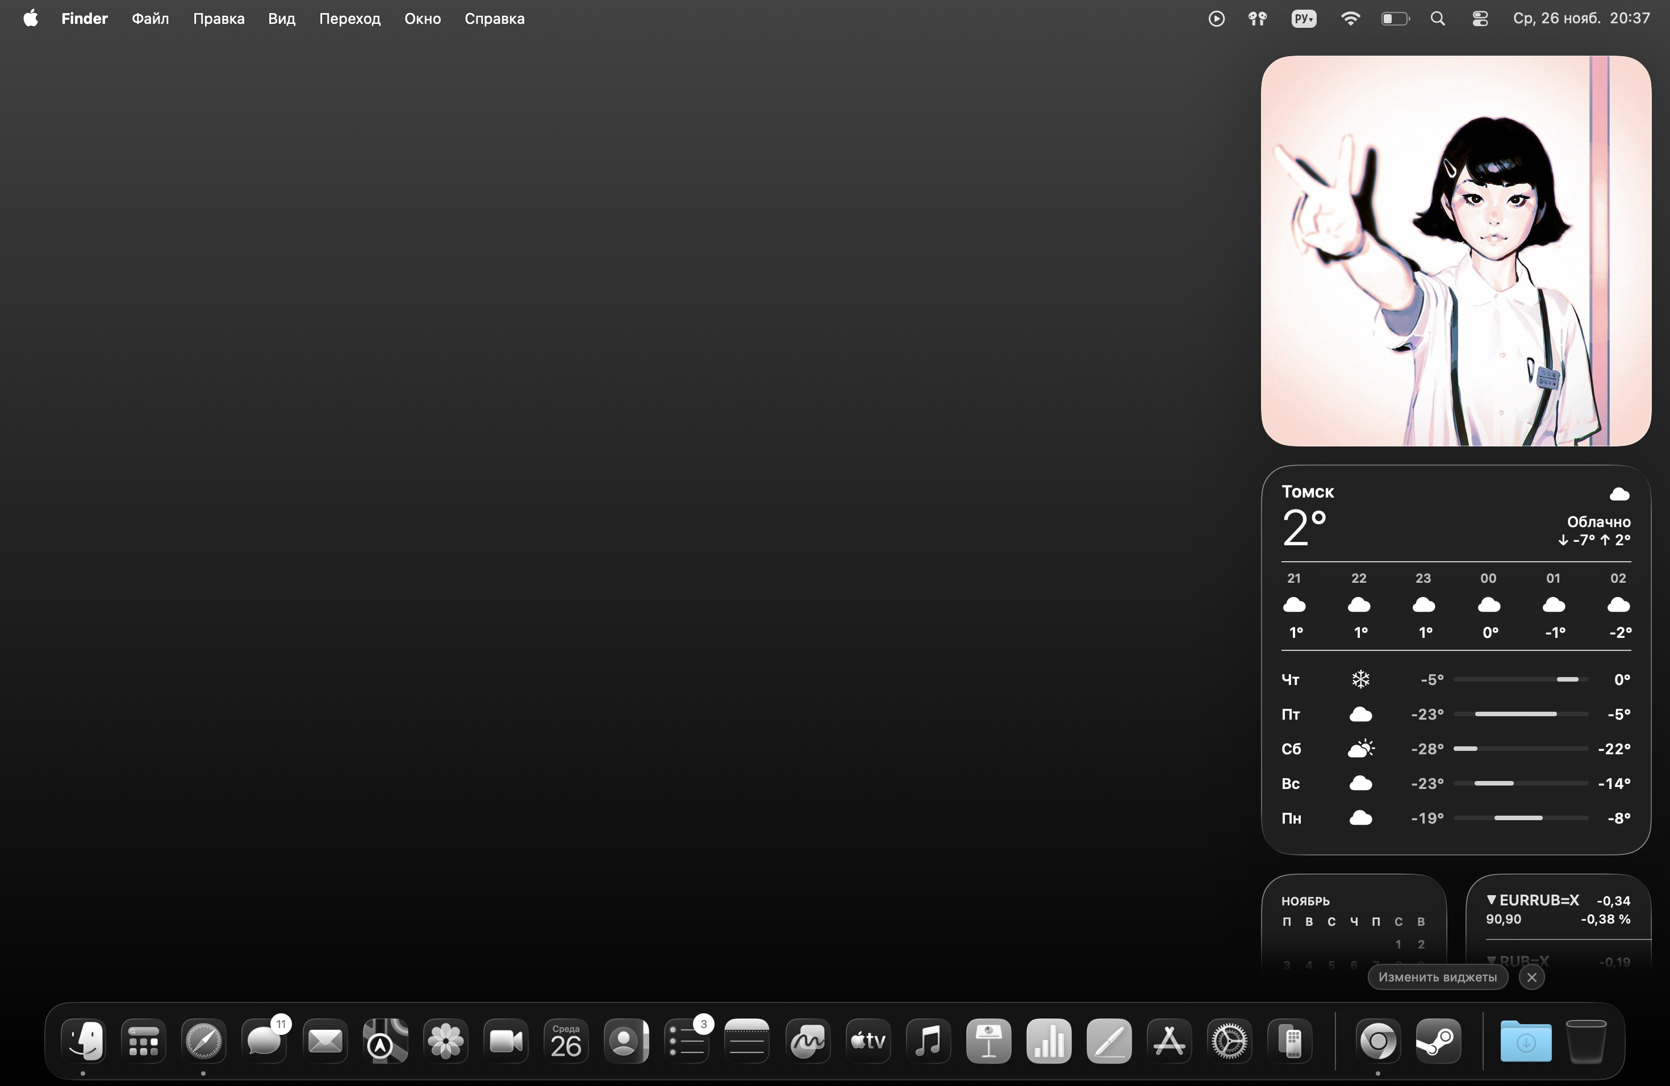Click the Томск weather widget
1670x1086 pixels.
(1455, 659)
